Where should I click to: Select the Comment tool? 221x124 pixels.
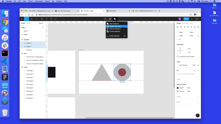tap(56, 19)
